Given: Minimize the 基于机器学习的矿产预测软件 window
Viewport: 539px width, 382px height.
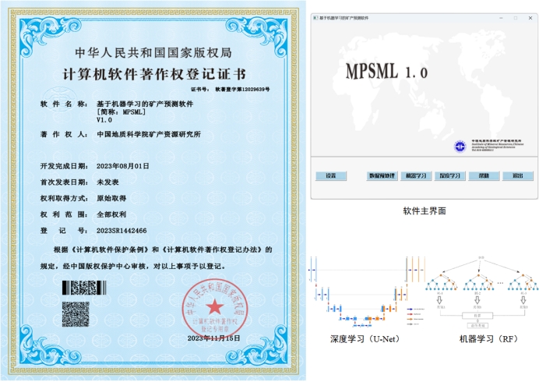Looking at the screenshot, I should point(501,18).
